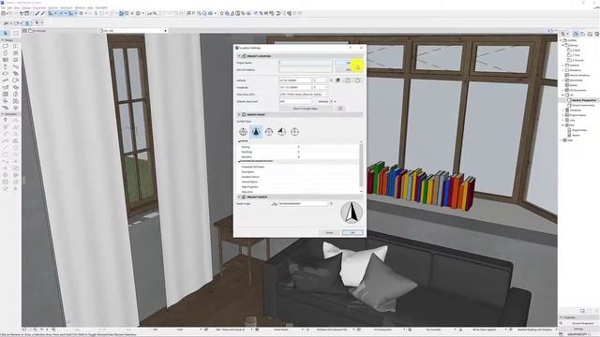The width and height of the screenshot is (600, 337).
Task: Open the View Map in the Navigator
Action: 583,34
